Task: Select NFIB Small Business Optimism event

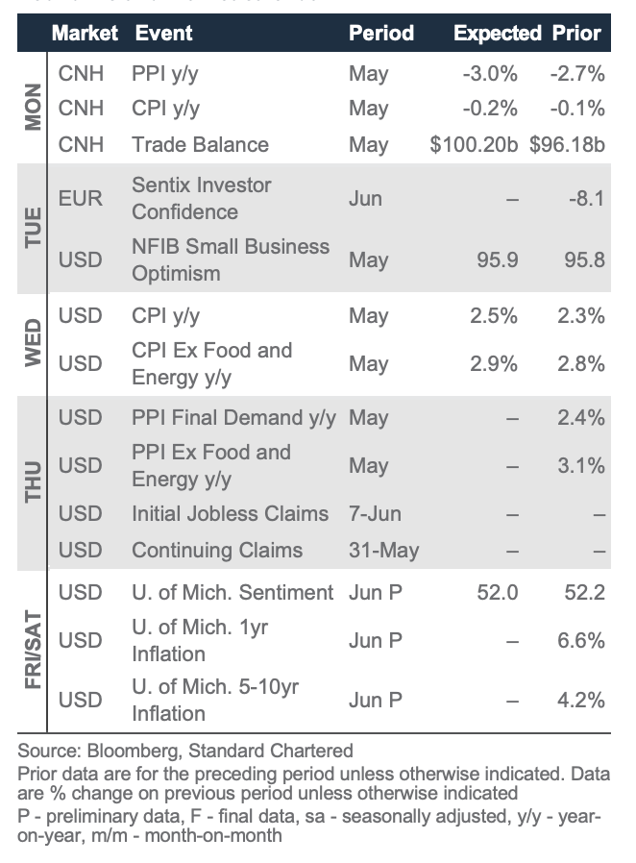Action: 231,259
